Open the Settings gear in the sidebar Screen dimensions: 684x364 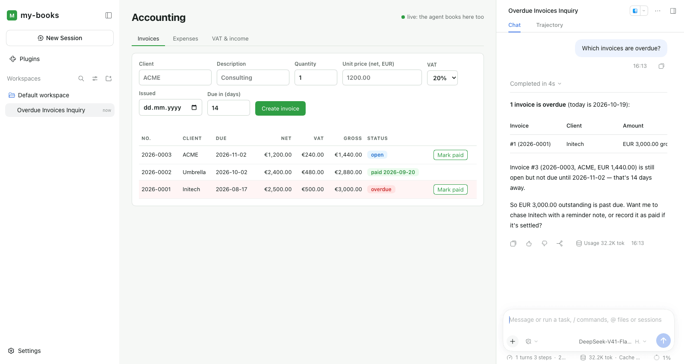(25, 351)
